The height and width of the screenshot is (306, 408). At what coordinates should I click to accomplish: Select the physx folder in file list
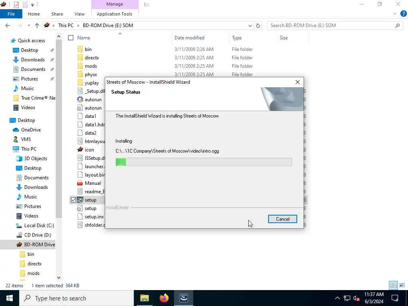coord(91,75)
